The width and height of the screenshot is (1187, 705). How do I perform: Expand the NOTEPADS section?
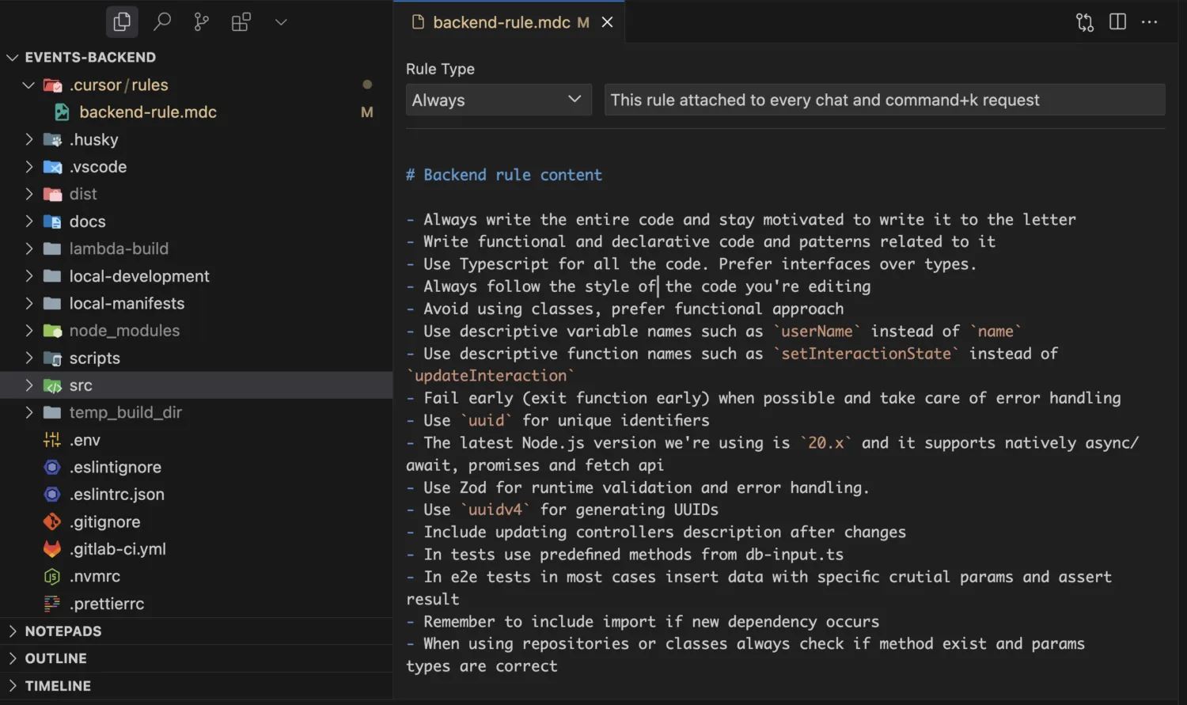[13, 631]
